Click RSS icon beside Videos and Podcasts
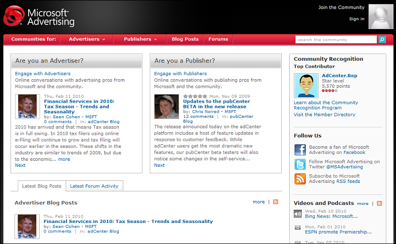396x244 pixels. point(379,203)
